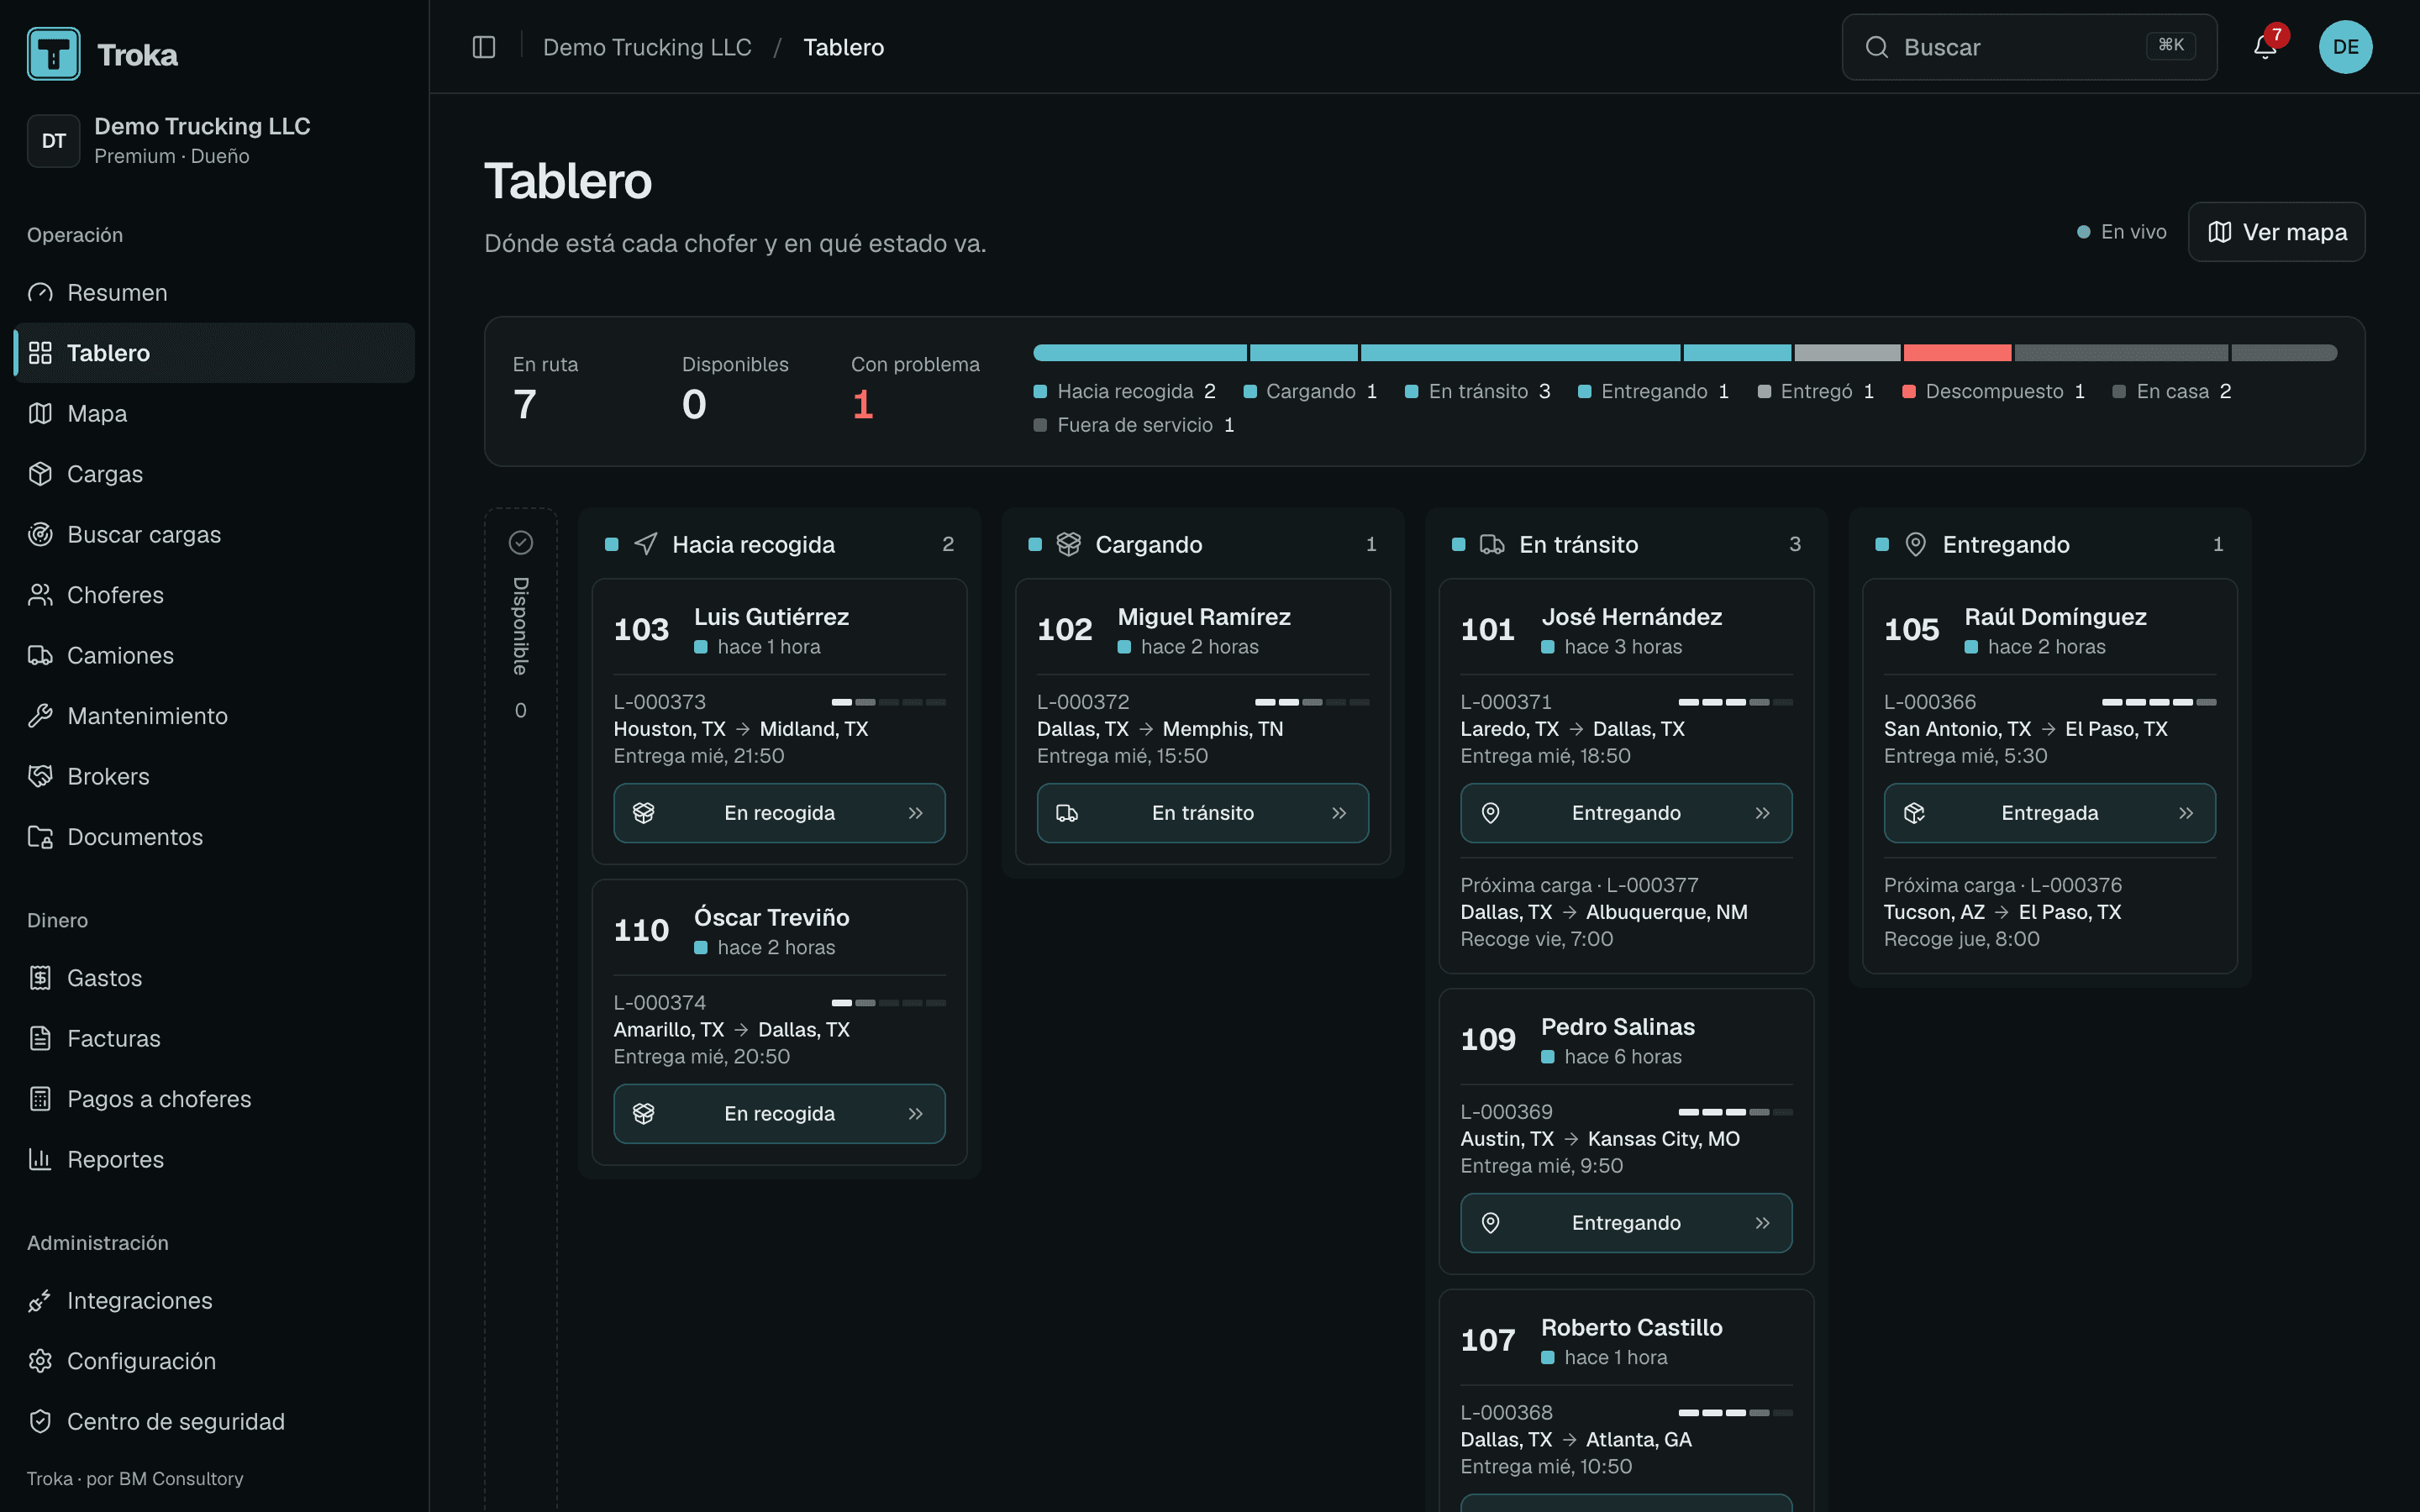
Task: Focus the Buscar search field
Action: coord(2029,47)
